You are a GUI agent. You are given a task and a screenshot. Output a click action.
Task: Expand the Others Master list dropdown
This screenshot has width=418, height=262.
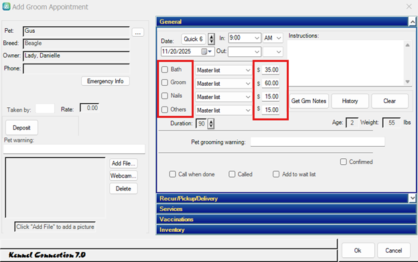(223, 111)
